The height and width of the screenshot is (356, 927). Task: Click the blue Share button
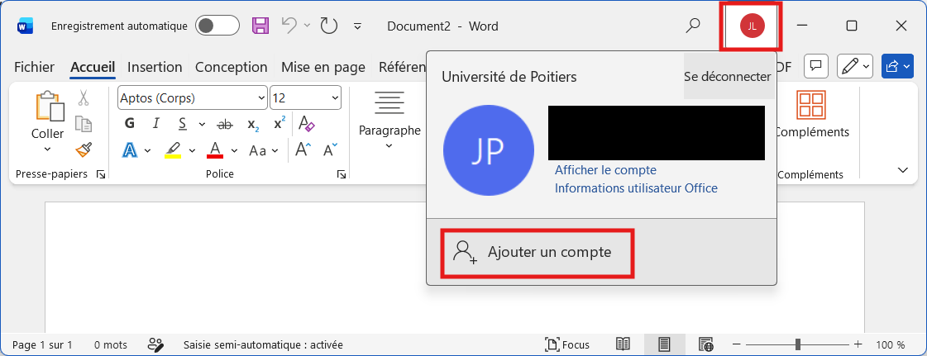[897, 66]
